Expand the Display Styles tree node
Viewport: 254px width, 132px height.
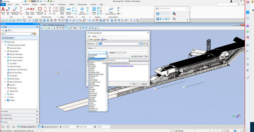[5, 51]
